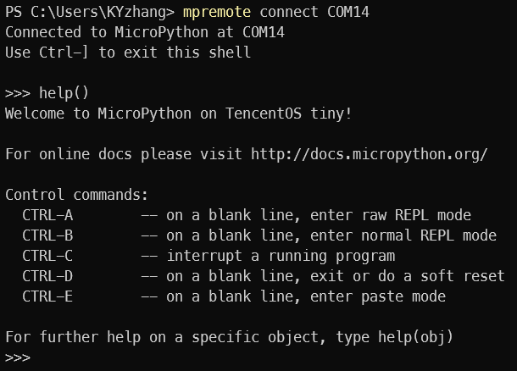The width and height of the screenshot is (517, 371).
Task: Click the 'Connected to MicroPython at COM14' line
Action: (x=145, y=32)
